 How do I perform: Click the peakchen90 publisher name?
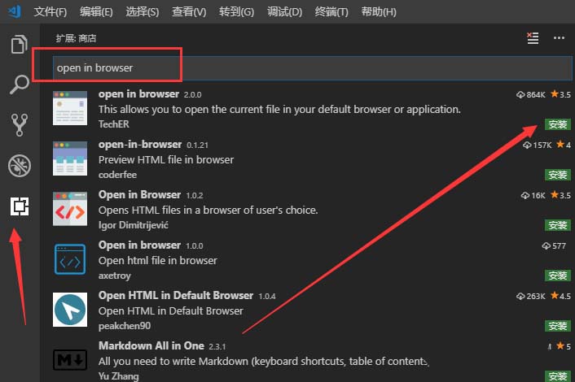(125, 326)
